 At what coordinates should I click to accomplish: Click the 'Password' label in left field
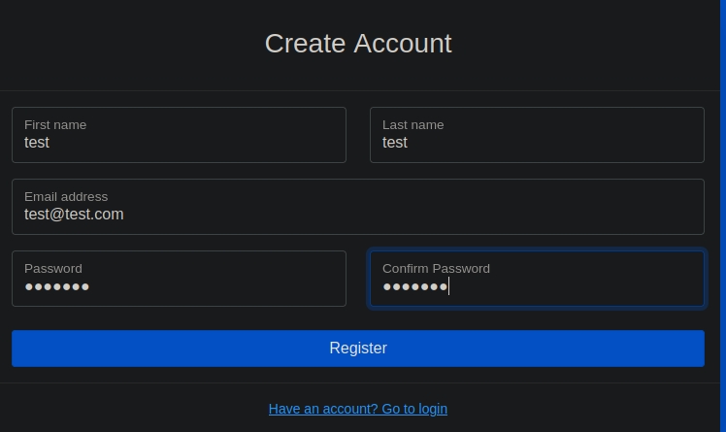coord(53,268)
